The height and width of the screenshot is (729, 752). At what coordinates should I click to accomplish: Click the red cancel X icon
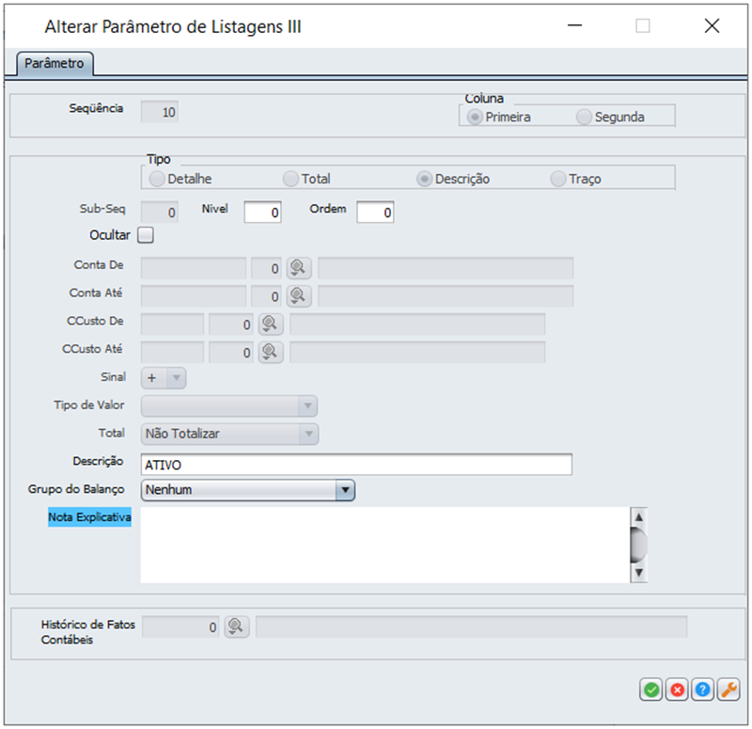coord(677,689)
